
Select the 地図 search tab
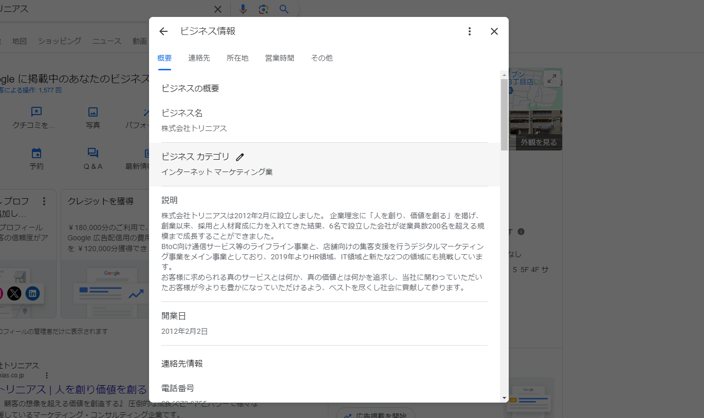(x=20, y=41)
